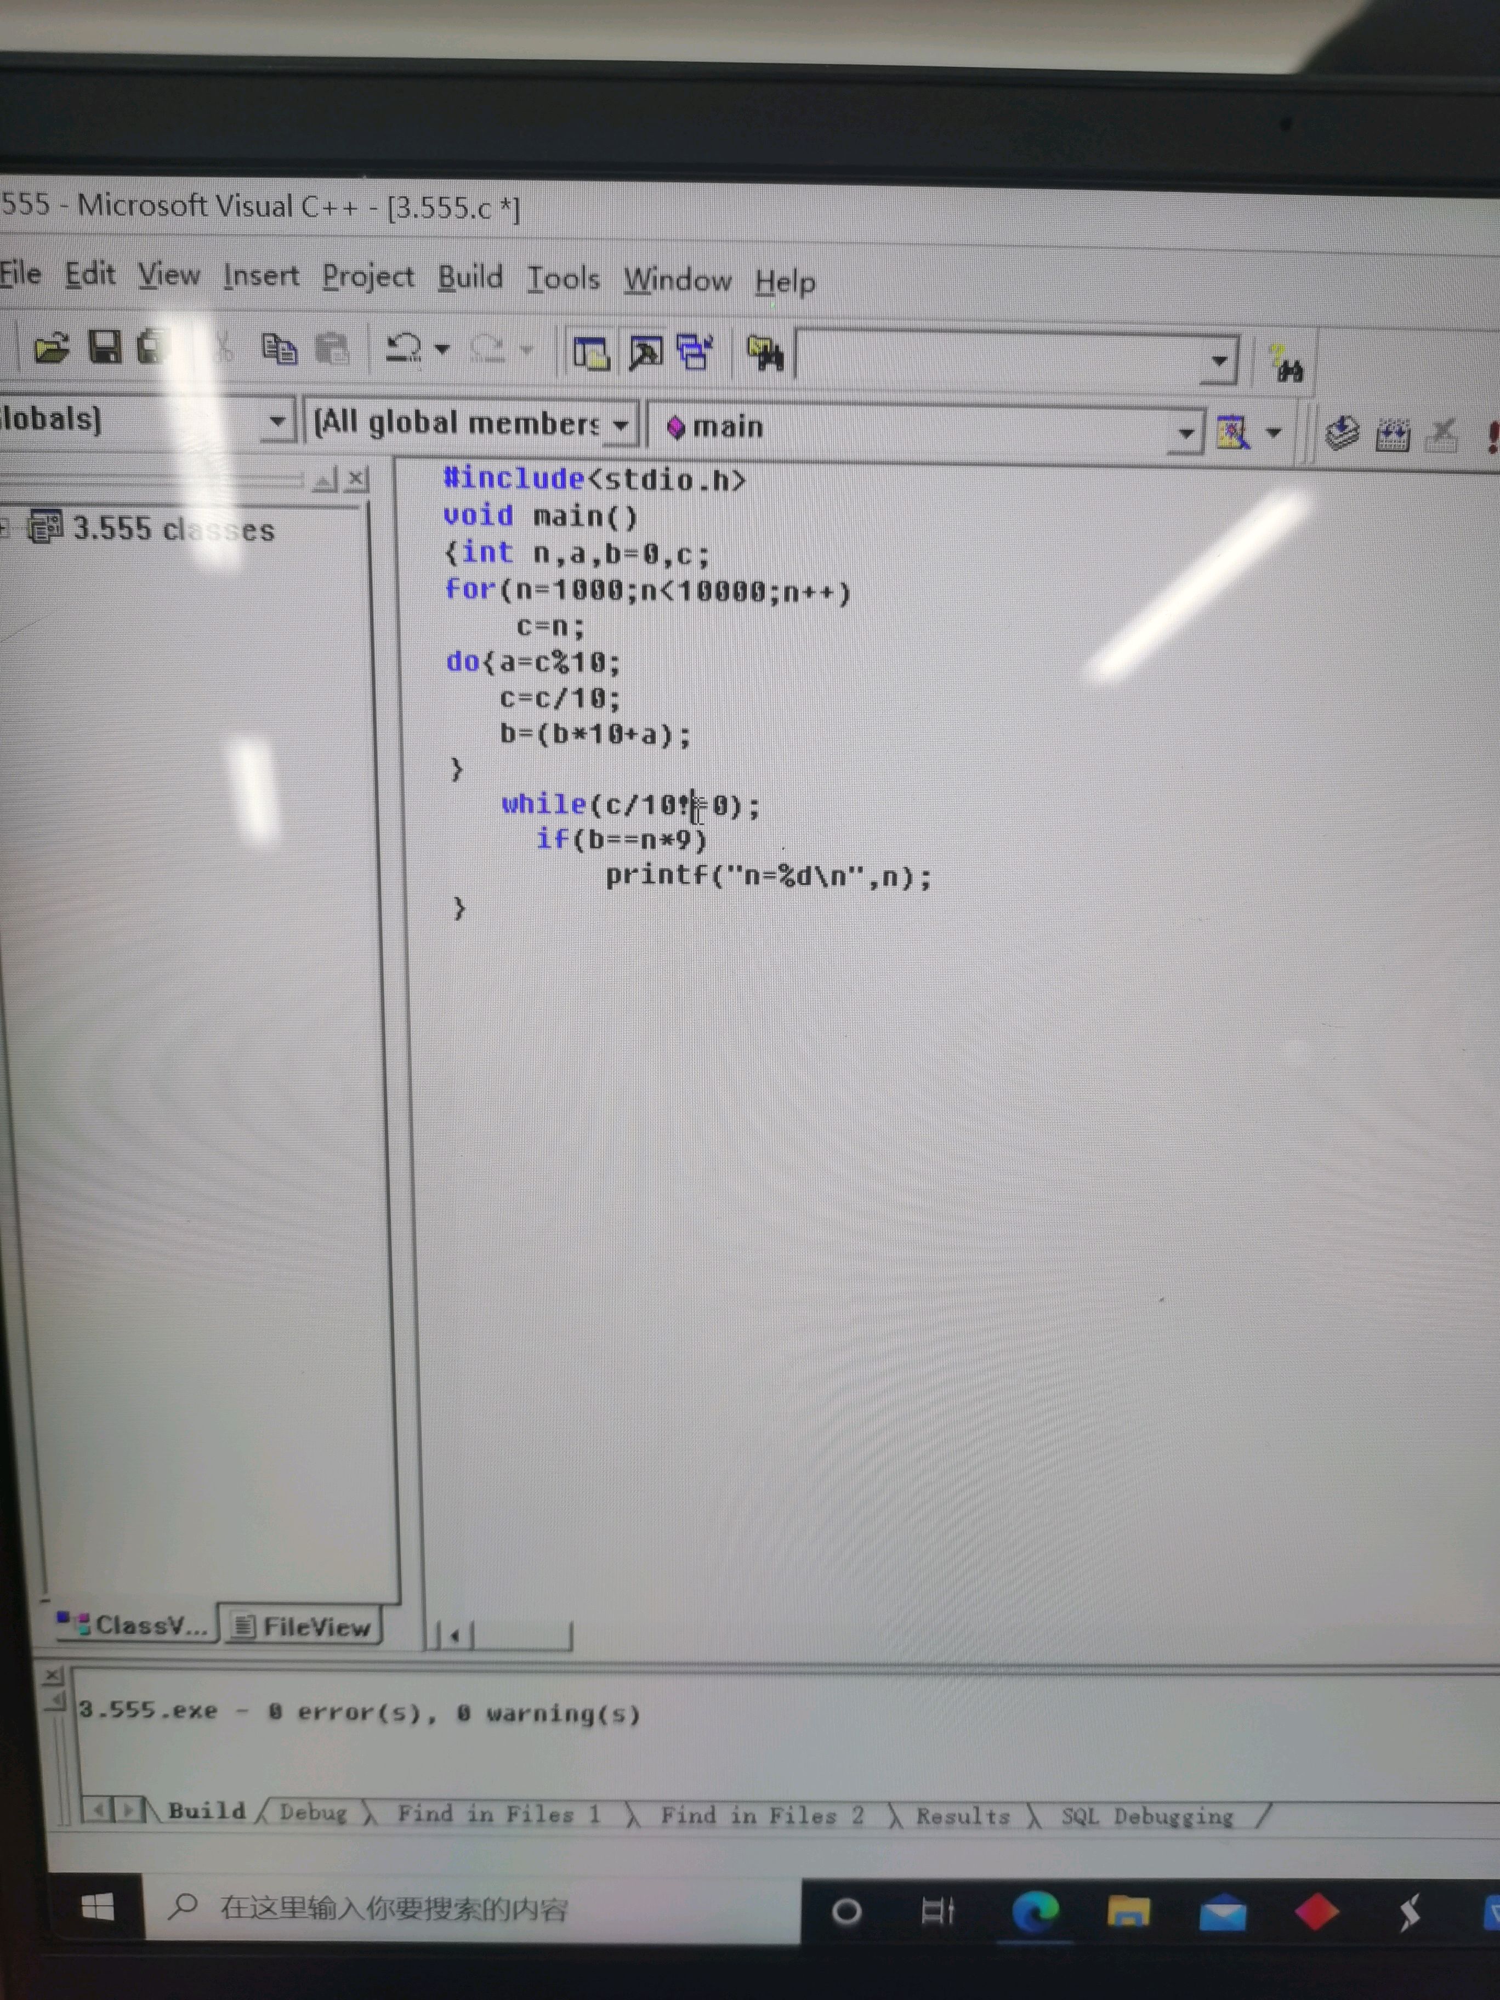Viewport: 1500px width, 2000px height.
Task: Open the Project menu
Action: (x=368, y=277)
